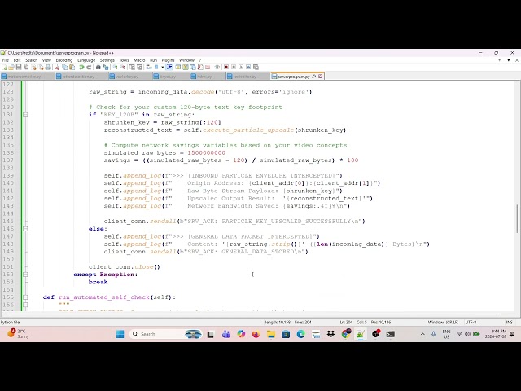
Task: Save the current recorded macro icon
Action: (x=256, y=67)
